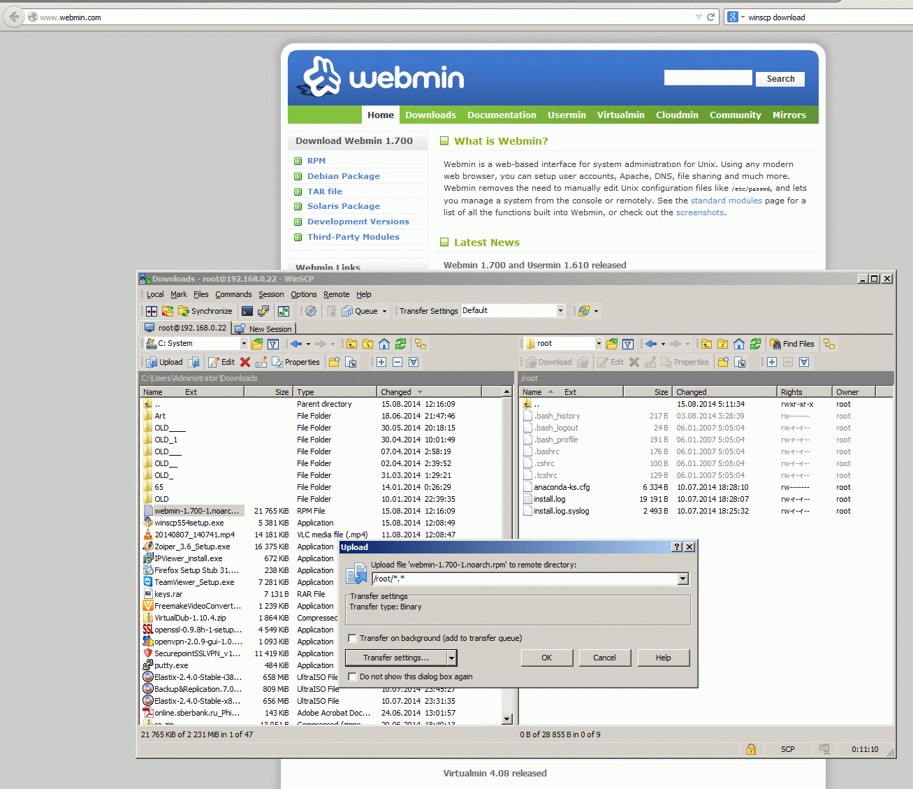Image resolution: width=913 pixels, height=789 pixels.
Task: Click the local panel filter icon
Action: coord(273,344)
